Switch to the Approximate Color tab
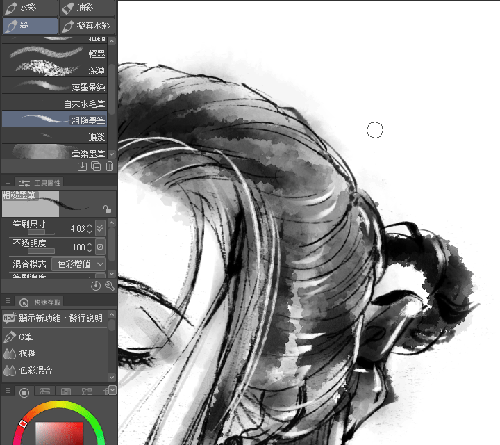Screen dimensions: 500x445 coord(104,391)
